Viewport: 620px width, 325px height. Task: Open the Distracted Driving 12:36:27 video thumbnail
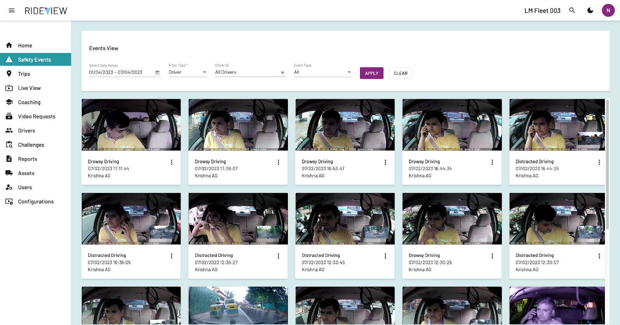238,219
